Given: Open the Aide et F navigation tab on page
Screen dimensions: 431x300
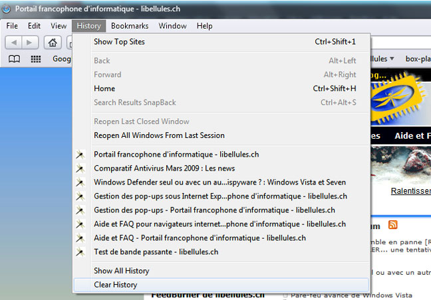Looking at the screenshot, I should click(x=412, y=136).
